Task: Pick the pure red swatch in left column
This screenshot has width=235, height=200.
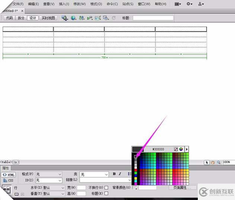Action: pyautogui.click(x=136, y=170)
